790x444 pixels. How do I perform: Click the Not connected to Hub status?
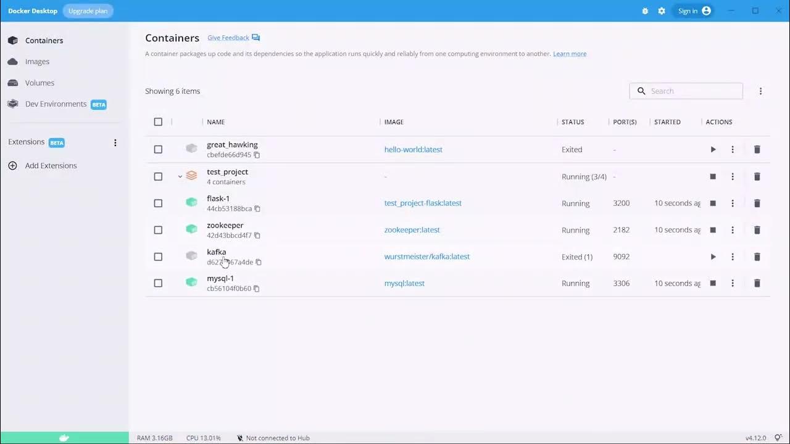click(273, 438)
